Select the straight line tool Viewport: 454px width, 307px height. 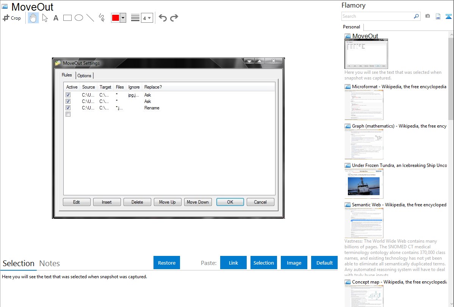[90, 18]
